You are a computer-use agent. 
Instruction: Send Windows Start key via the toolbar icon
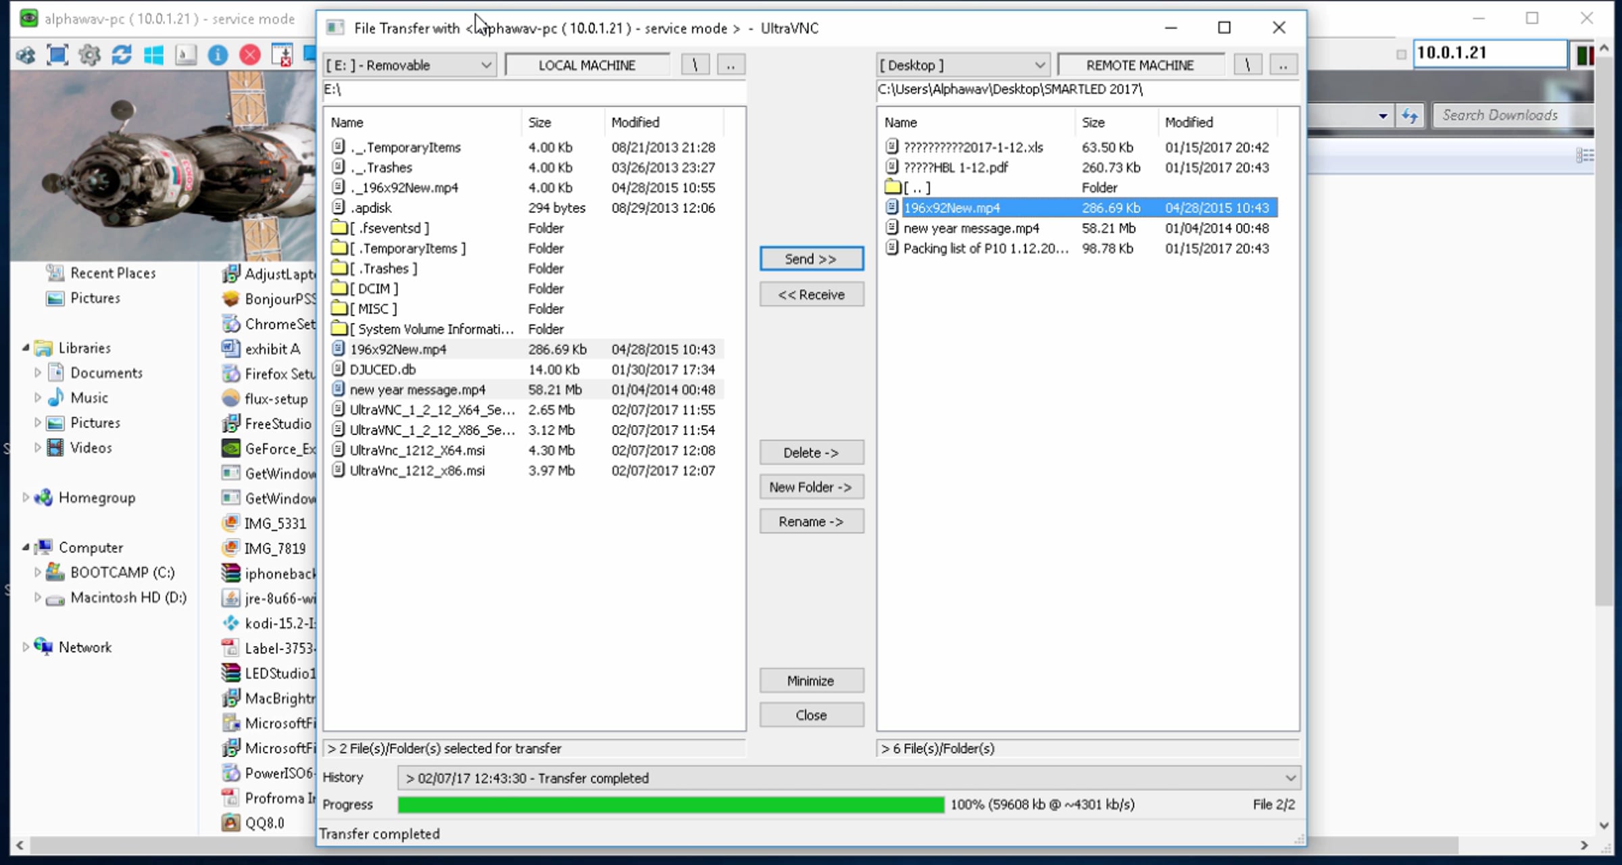pyautogui.click(x=153, y=55)
